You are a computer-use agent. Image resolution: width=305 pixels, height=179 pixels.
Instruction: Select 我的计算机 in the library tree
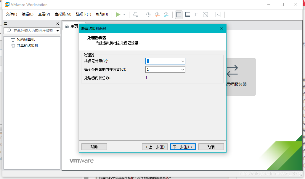(25, 40)
